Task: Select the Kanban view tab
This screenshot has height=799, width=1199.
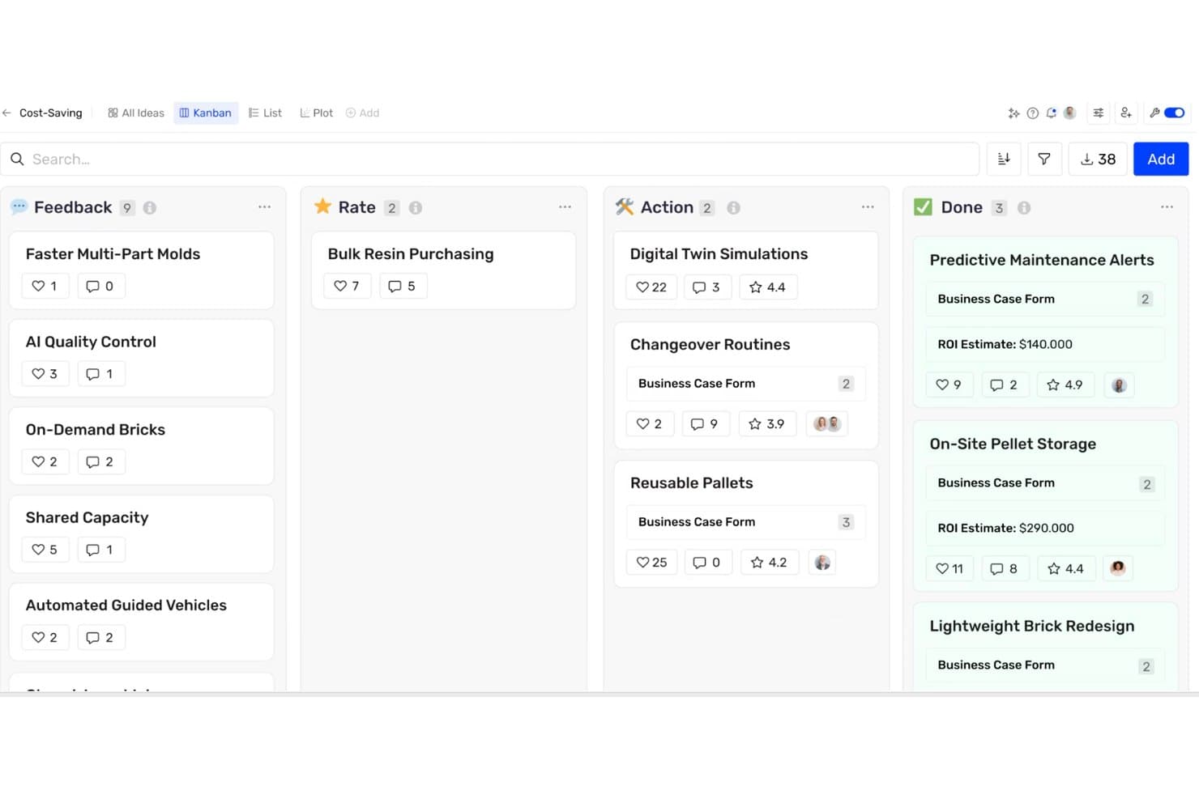Action: pos(206,113)
